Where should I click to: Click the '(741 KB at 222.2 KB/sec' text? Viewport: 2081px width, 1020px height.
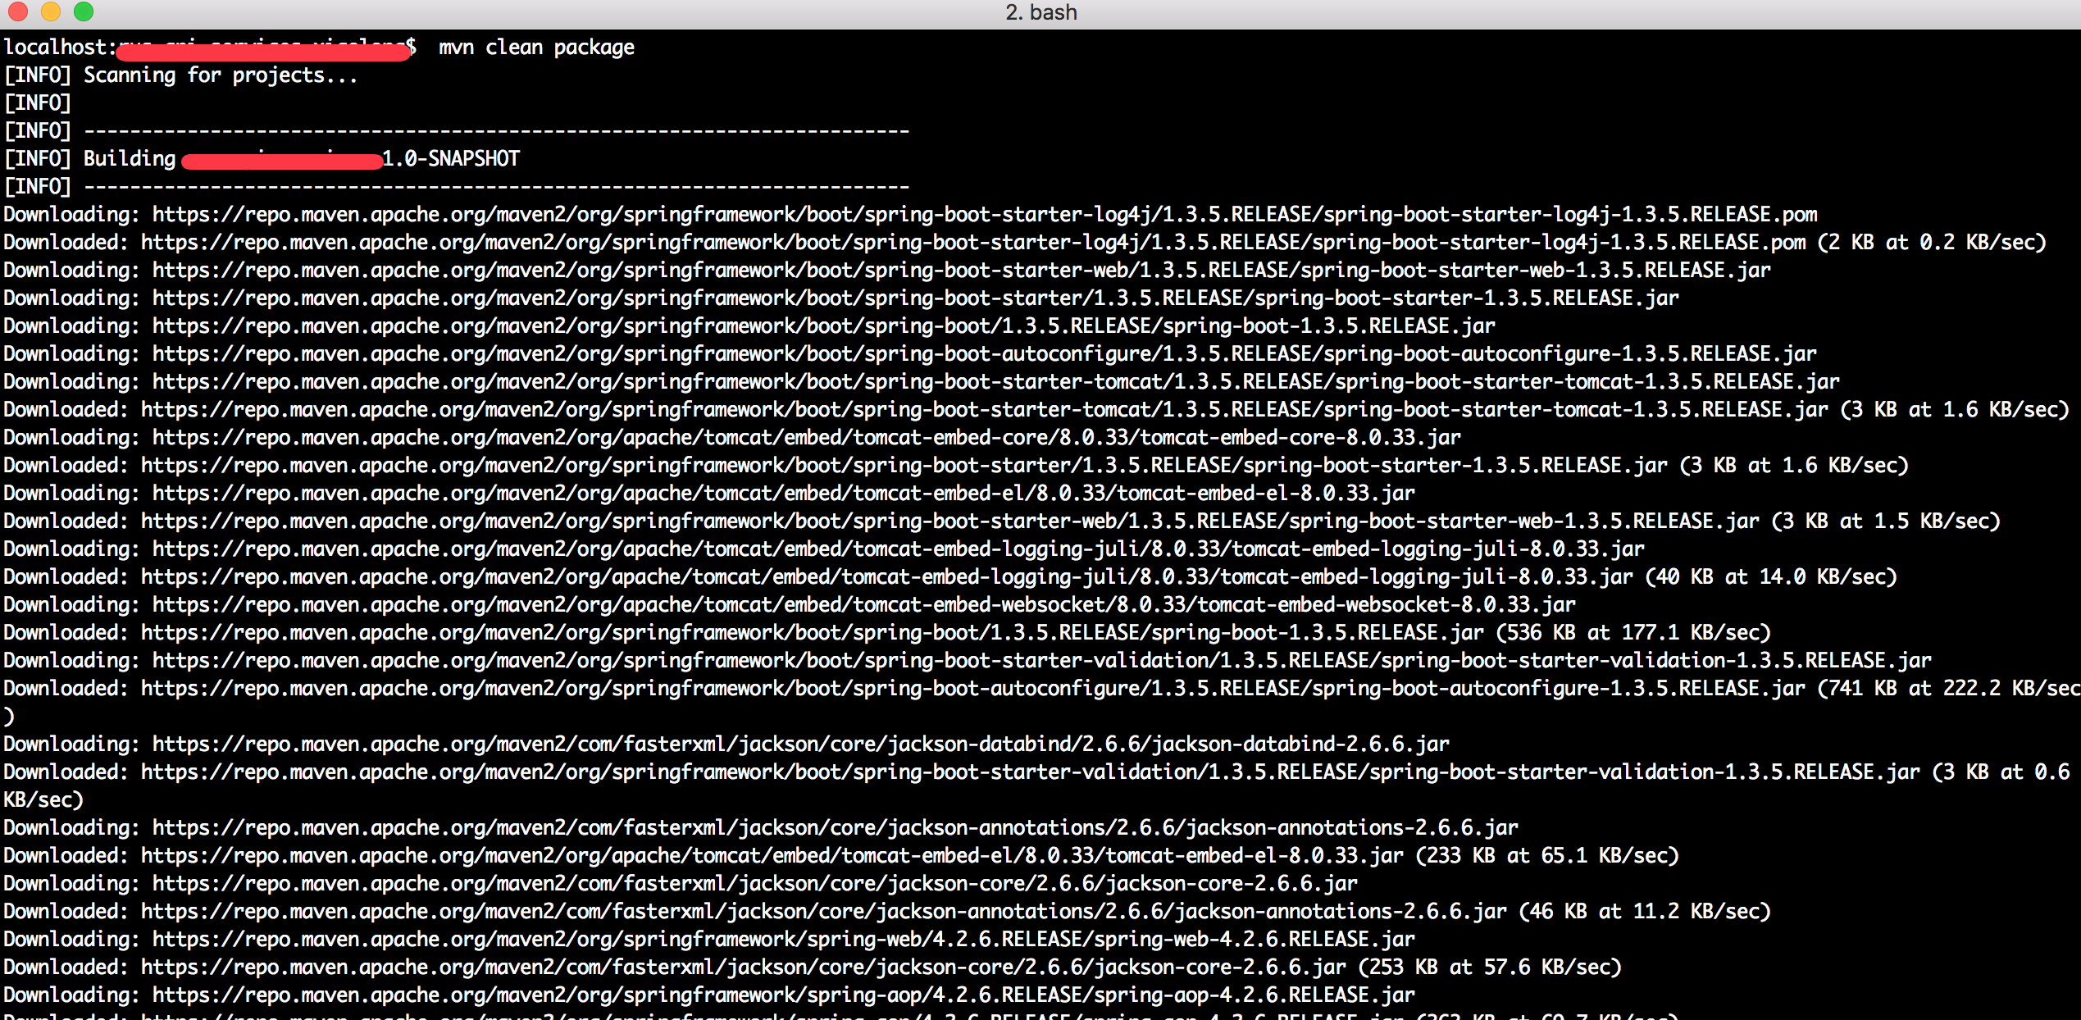coord(1950,689)
